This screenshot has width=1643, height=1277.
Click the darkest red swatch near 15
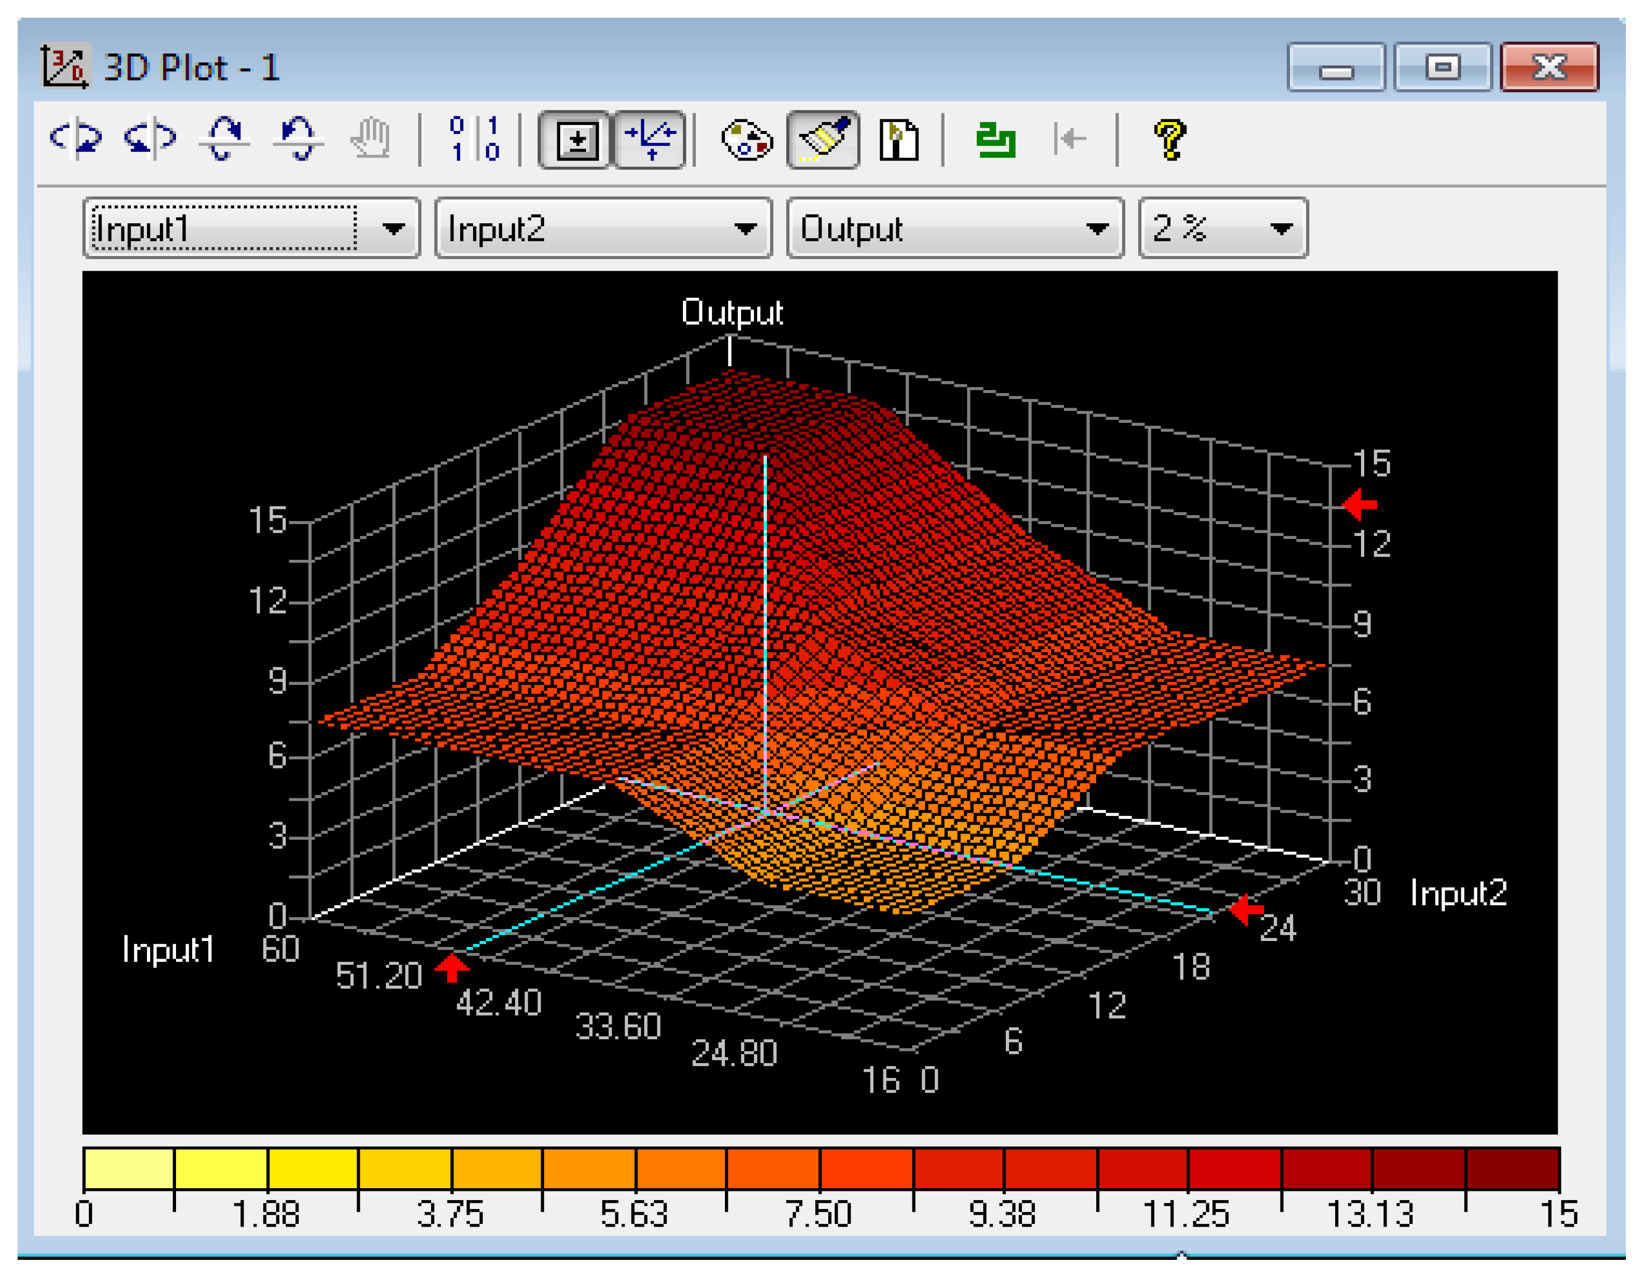tap(1512, 1168)
